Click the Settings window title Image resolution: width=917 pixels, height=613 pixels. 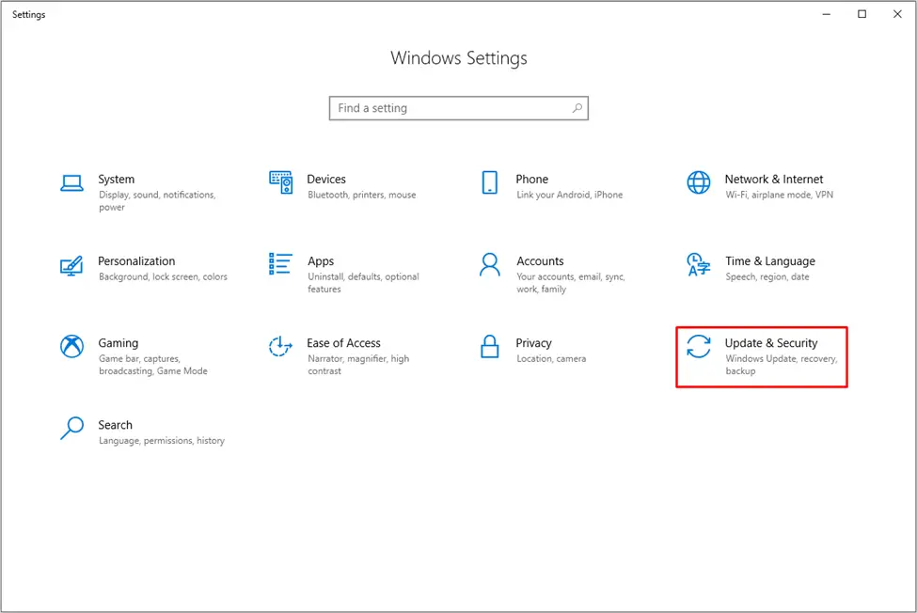coord(28,14)
